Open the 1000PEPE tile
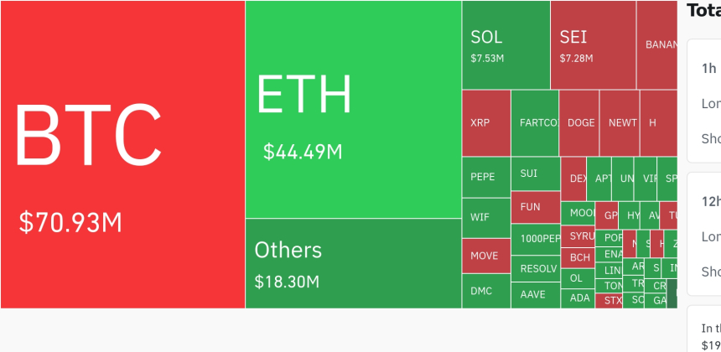Viewport: 721px width, 352px height. 535,238
